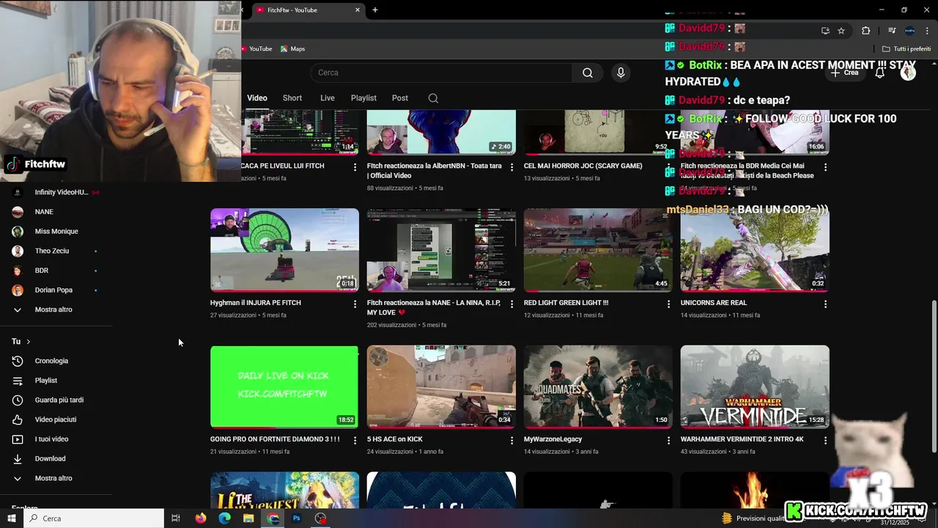This screenshot has width=938, height=528.
Task: Switch to the Video channel tab
Action: pos(257,98)
